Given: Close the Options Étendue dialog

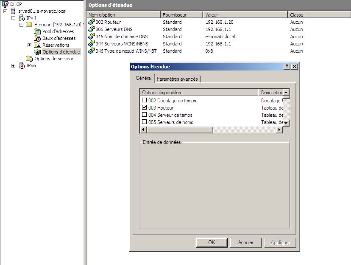Looking at the screenshot, I should [295, 67].
